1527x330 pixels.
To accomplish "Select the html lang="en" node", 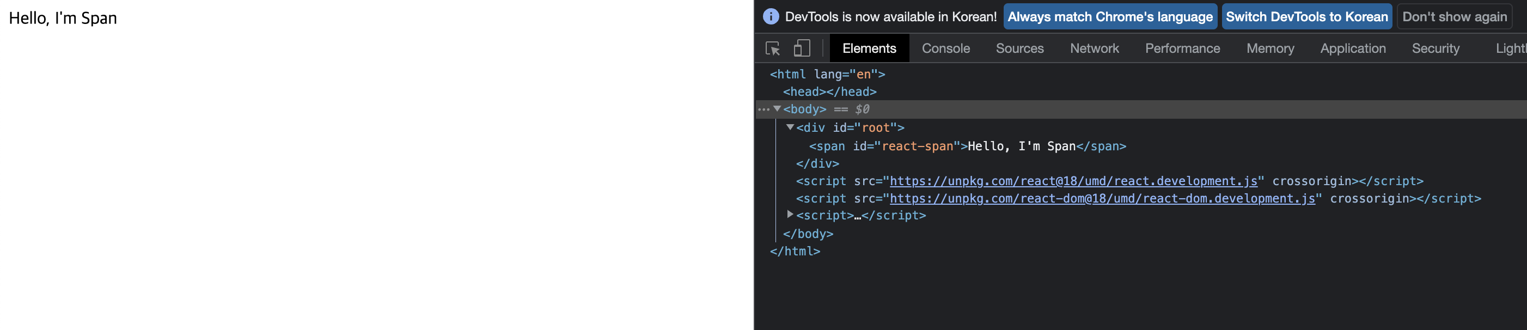I will 827,74.
